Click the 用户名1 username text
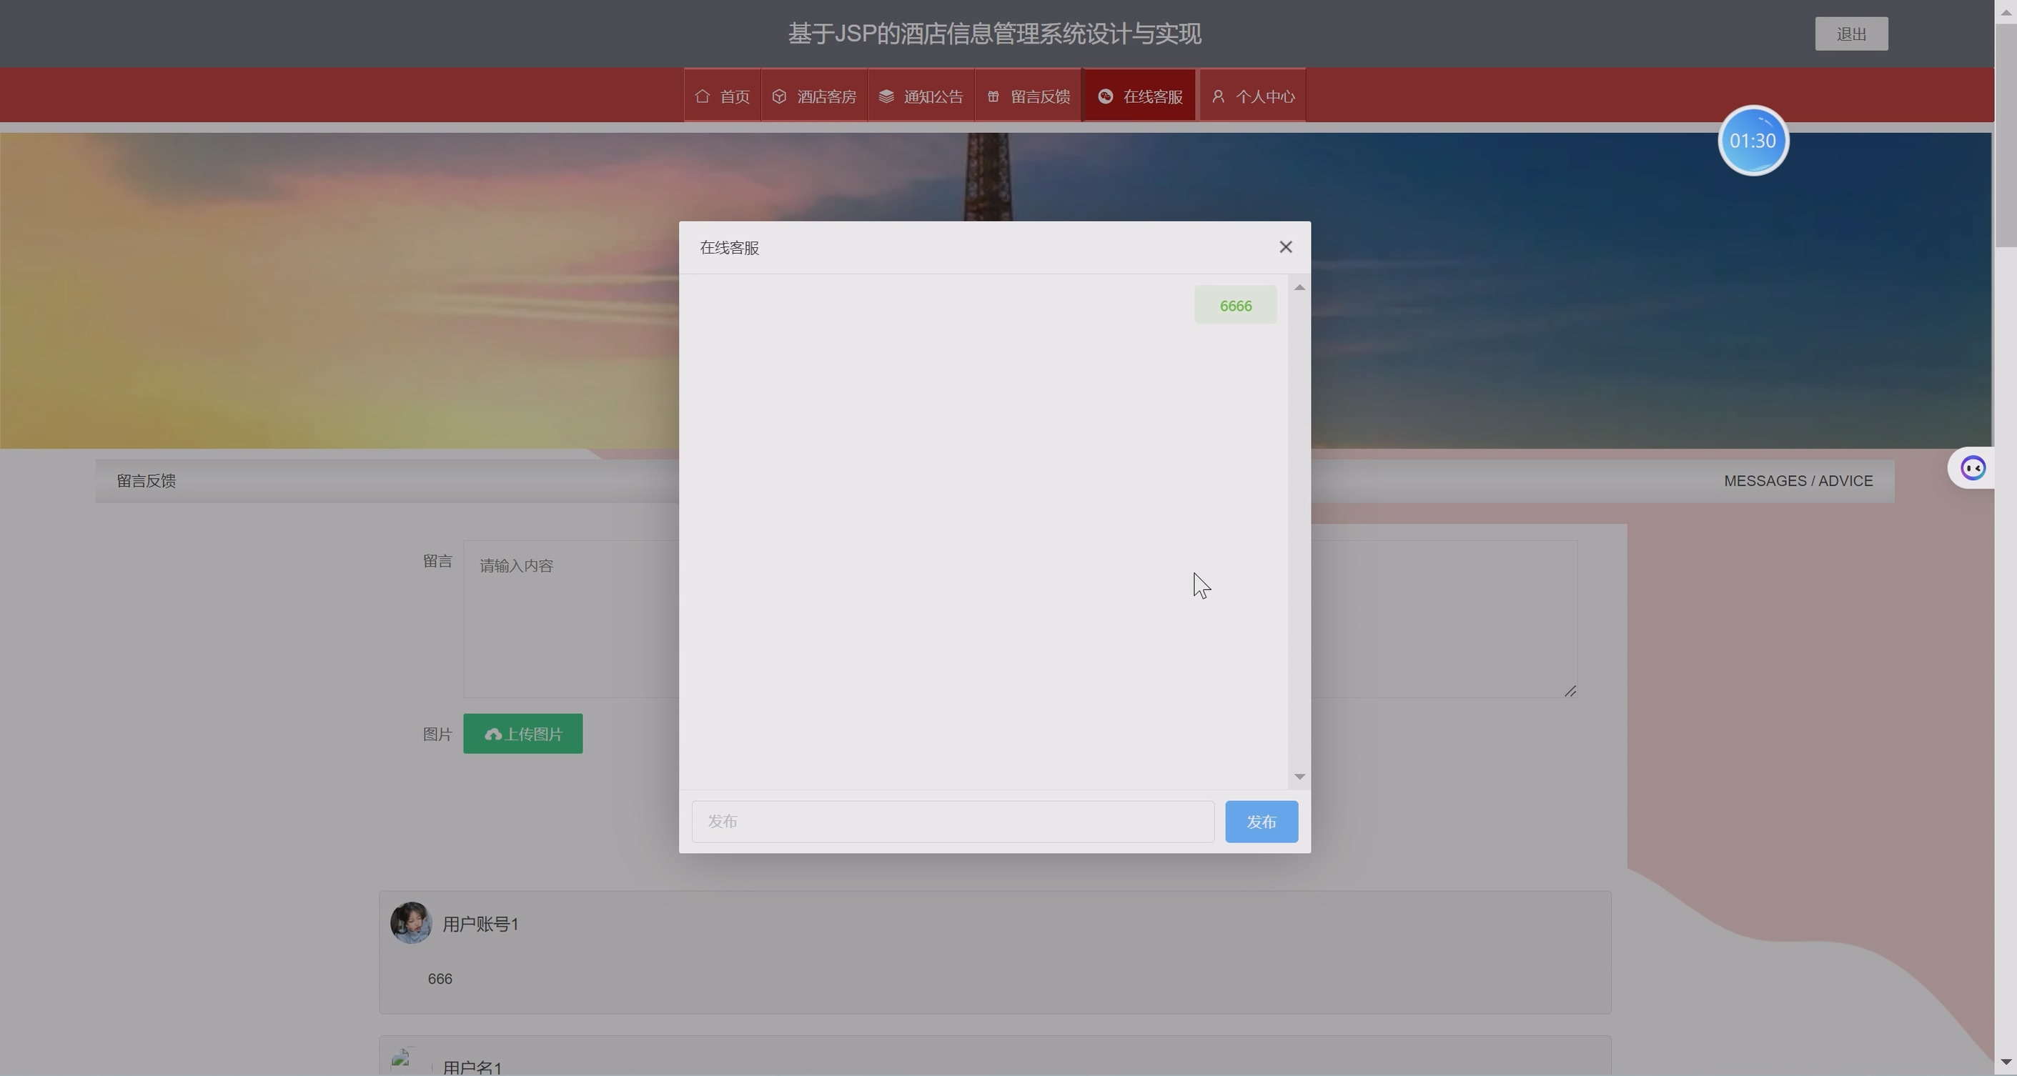The image size is (2017, 1076). (472, 1068)
